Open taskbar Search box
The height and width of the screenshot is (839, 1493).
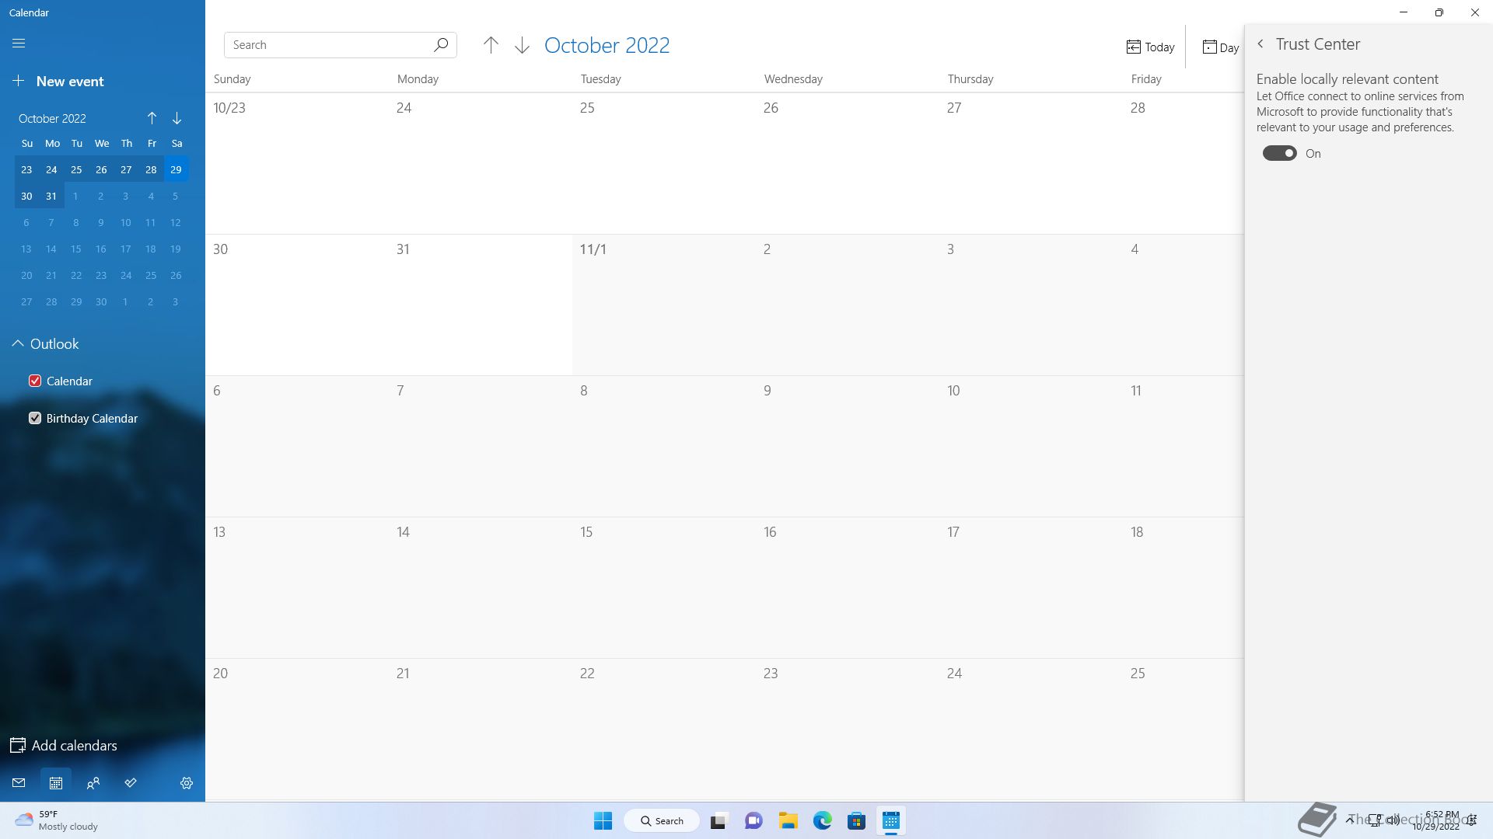[662, 820]
